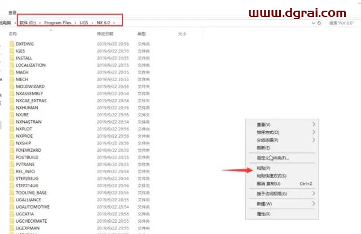Select the STEP203UG folder icon
Screen dimensions: 361x234
(12, 179)
